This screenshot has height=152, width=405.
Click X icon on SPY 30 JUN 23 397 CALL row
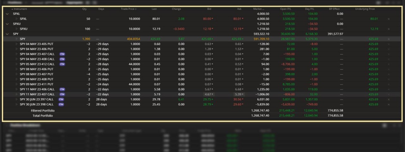(x=389, y=100)
